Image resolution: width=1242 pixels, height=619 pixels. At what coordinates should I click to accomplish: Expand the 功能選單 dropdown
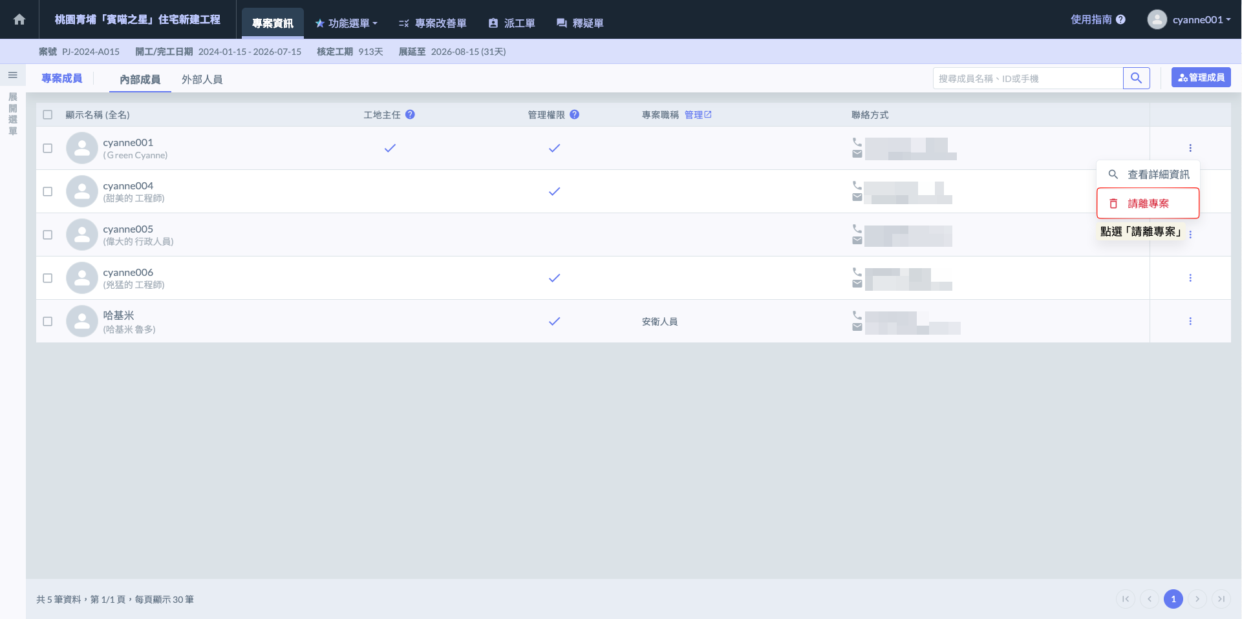pyautogui.click(x=346, y=23)
